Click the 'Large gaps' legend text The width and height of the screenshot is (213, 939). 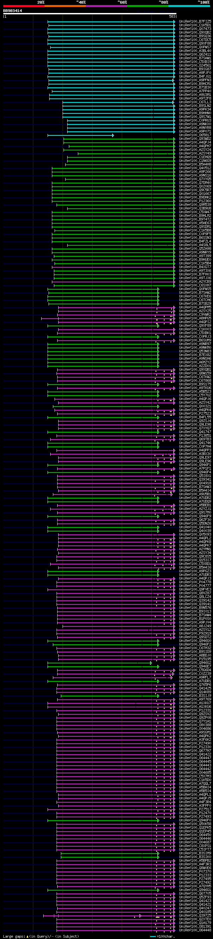coord(14,936)
